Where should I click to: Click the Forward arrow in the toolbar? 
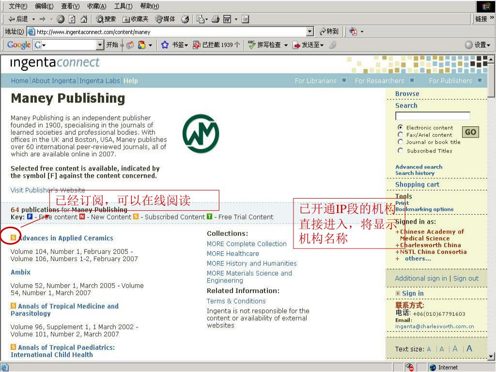click(x=43, y=19)
